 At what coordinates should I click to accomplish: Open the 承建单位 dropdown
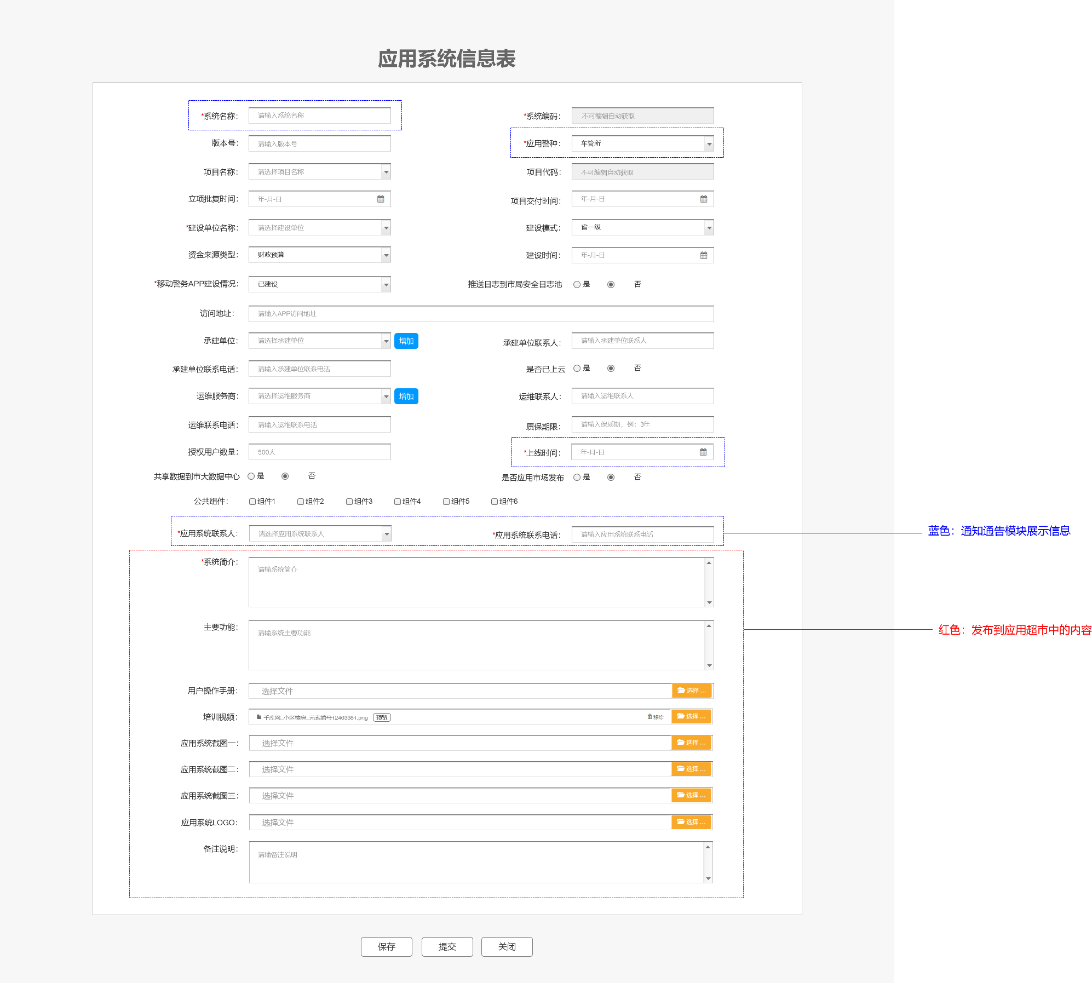click(x=320, y=341)
